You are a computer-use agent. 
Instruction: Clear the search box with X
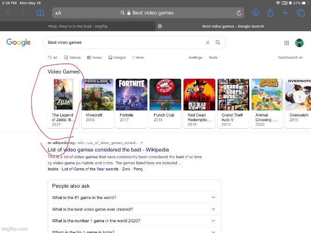point(207,42)
